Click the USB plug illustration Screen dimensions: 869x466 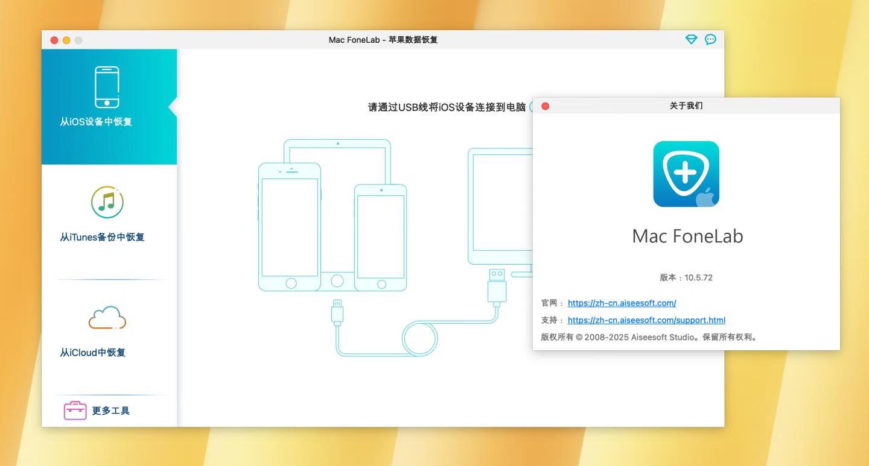(x=497, y=286)
